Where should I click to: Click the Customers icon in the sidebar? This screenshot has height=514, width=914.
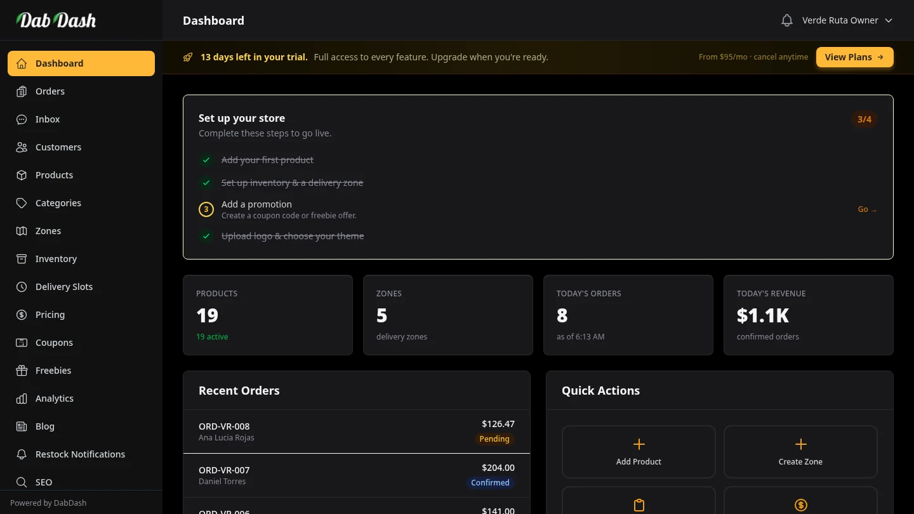[x=22, y=147]
